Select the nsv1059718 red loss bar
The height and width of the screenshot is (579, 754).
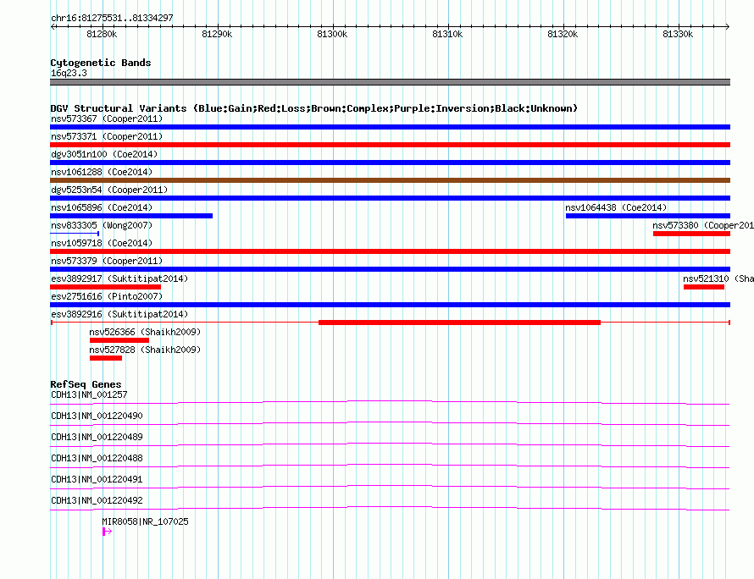click(390, 251)
